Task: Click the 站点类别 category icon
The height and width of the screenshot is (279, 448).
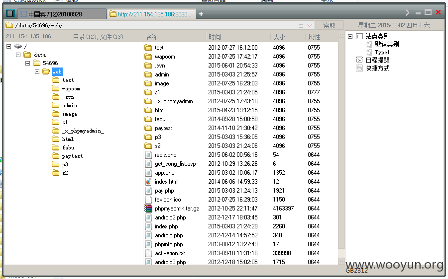Action: pos(359,36)
